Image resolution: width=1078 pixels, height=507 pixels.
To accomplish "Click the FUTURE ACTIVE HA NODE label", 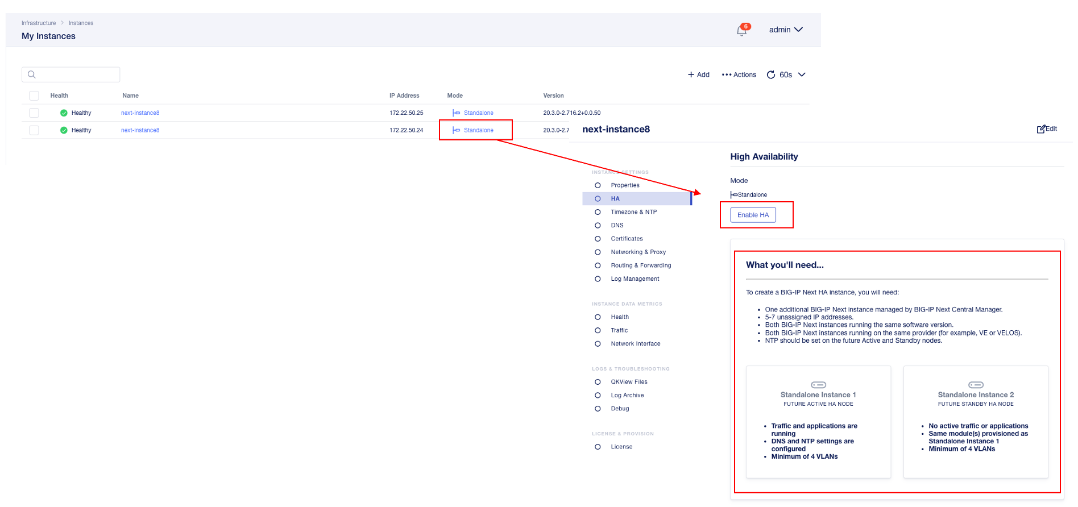I will pos(818,404).
